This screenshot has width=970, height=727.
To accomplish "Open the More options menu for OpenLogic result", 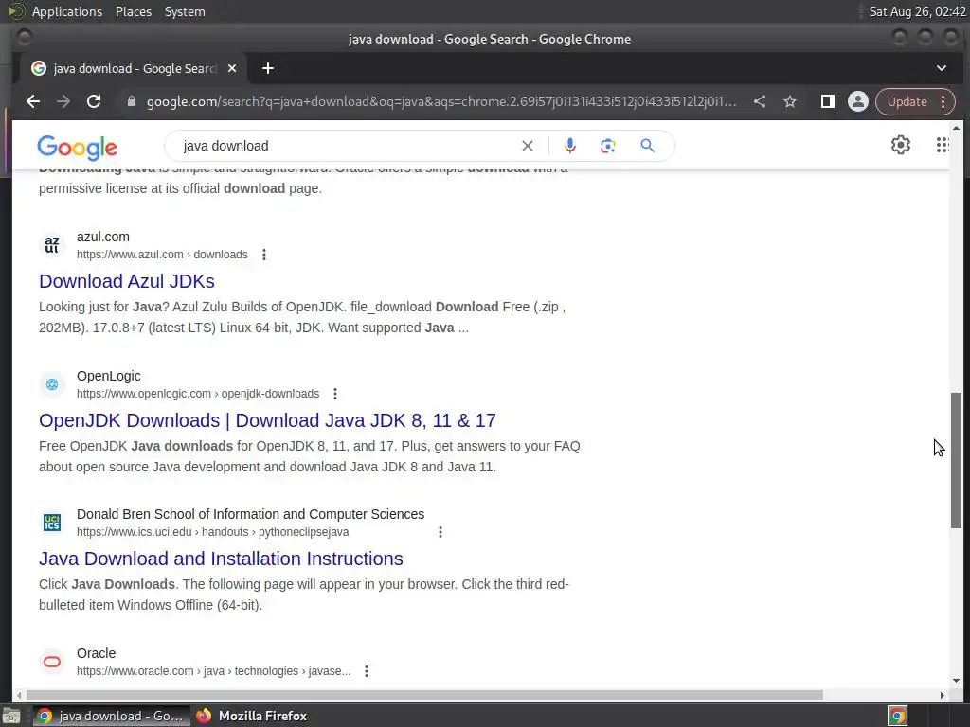I will [335, 394].
